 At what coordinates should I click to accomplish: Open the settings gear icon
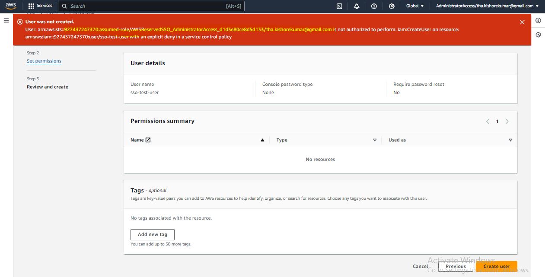(392, 6)
